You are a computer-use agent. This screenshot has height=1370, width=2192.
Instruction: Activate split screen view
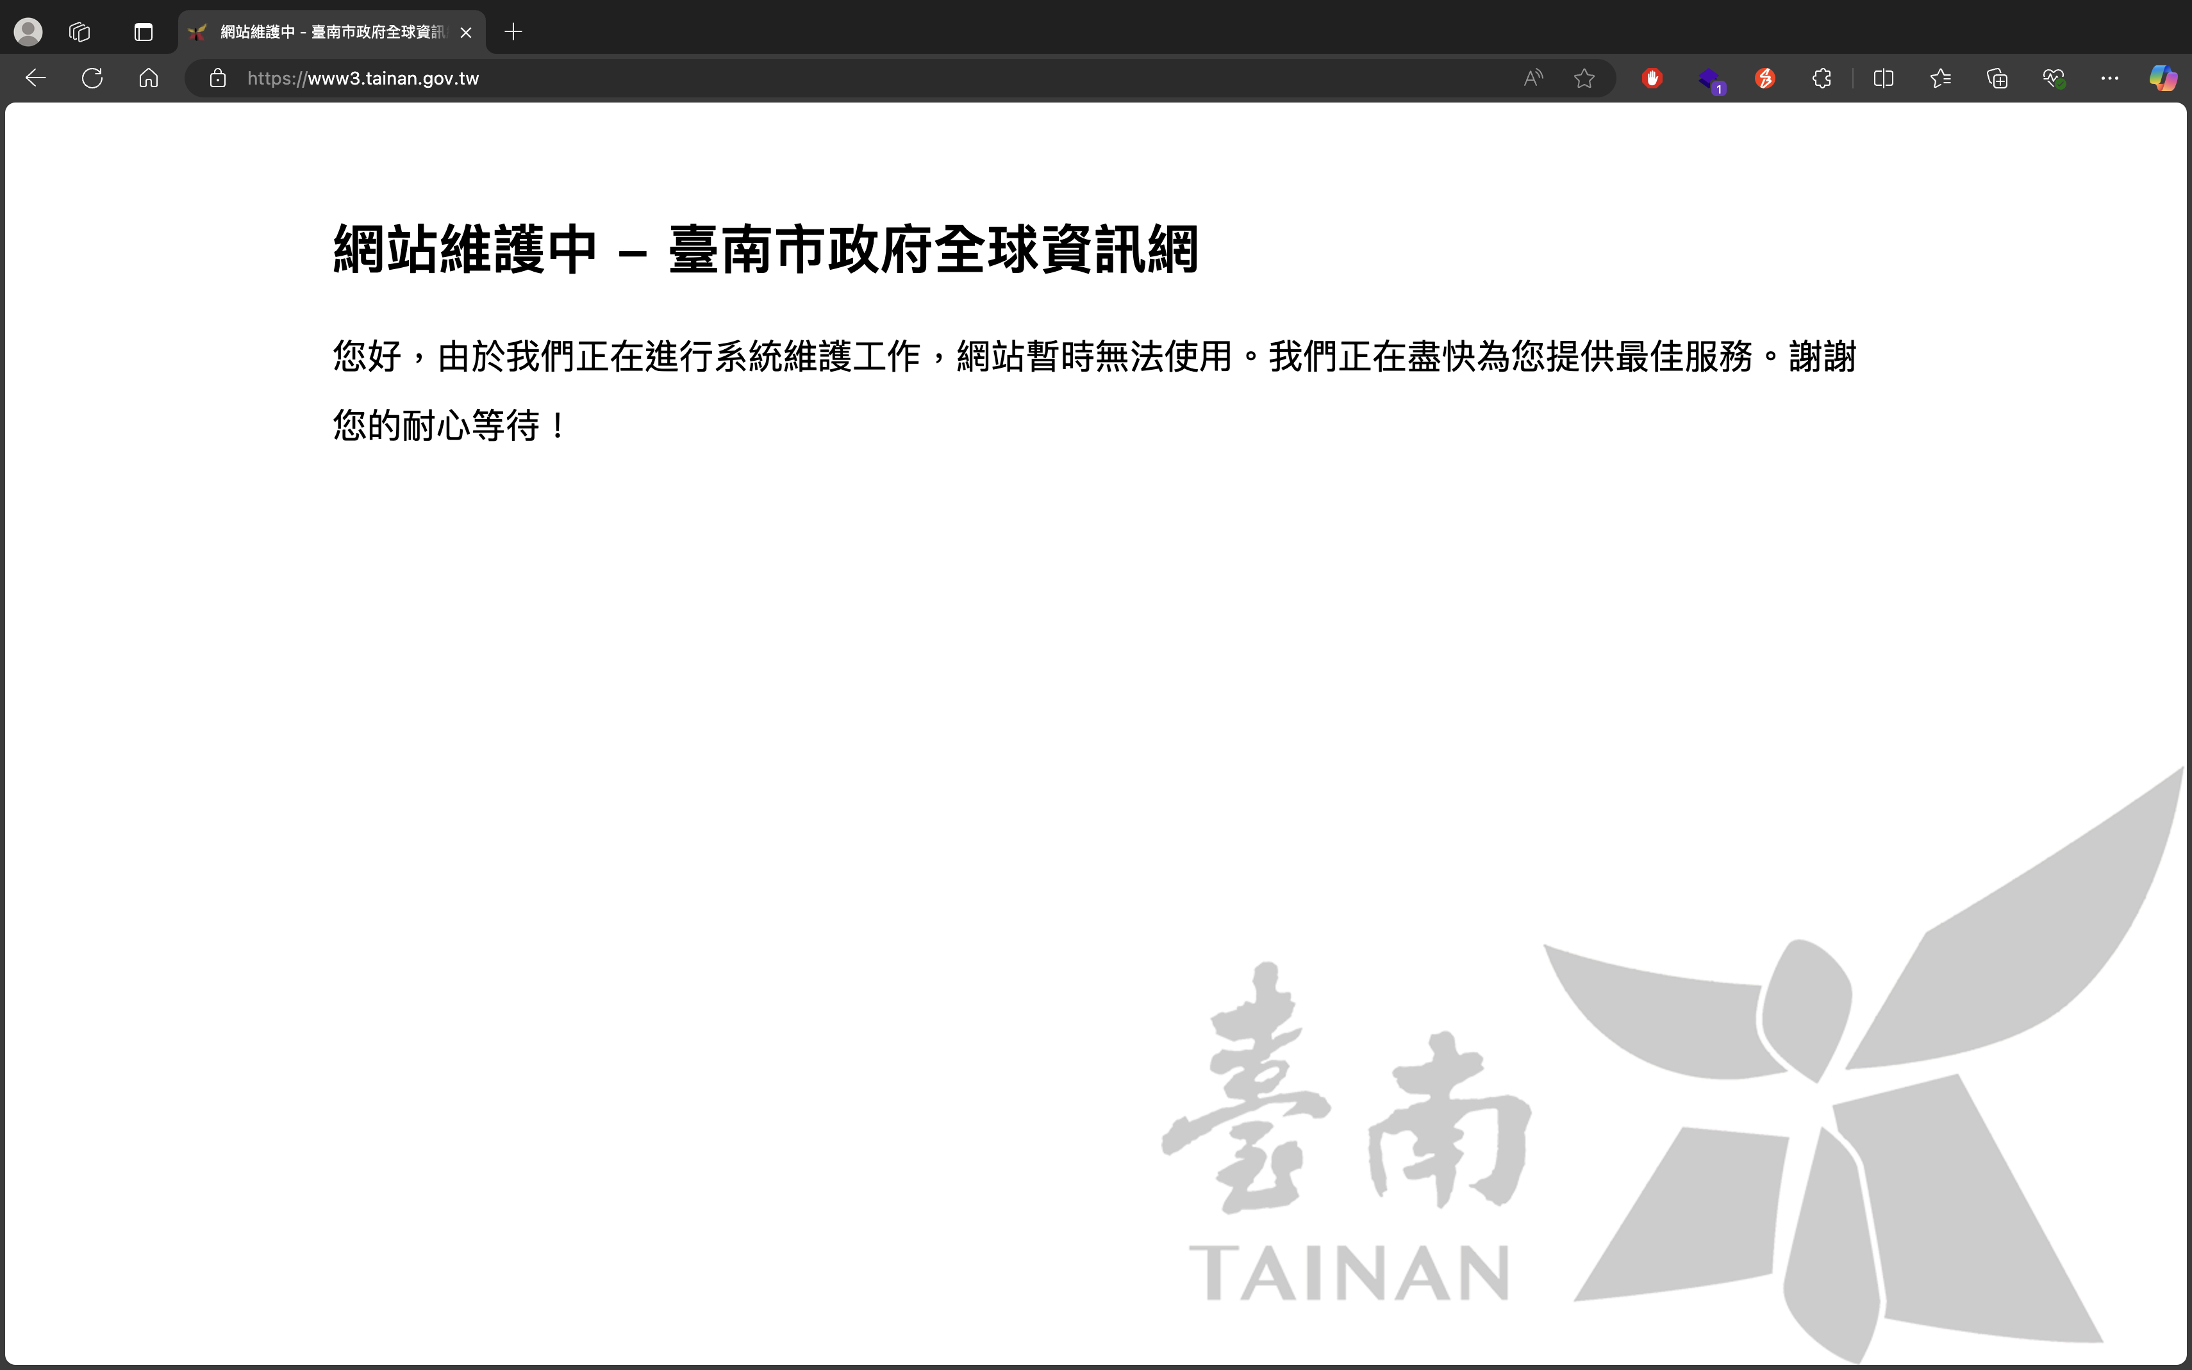coord(1884,78)
